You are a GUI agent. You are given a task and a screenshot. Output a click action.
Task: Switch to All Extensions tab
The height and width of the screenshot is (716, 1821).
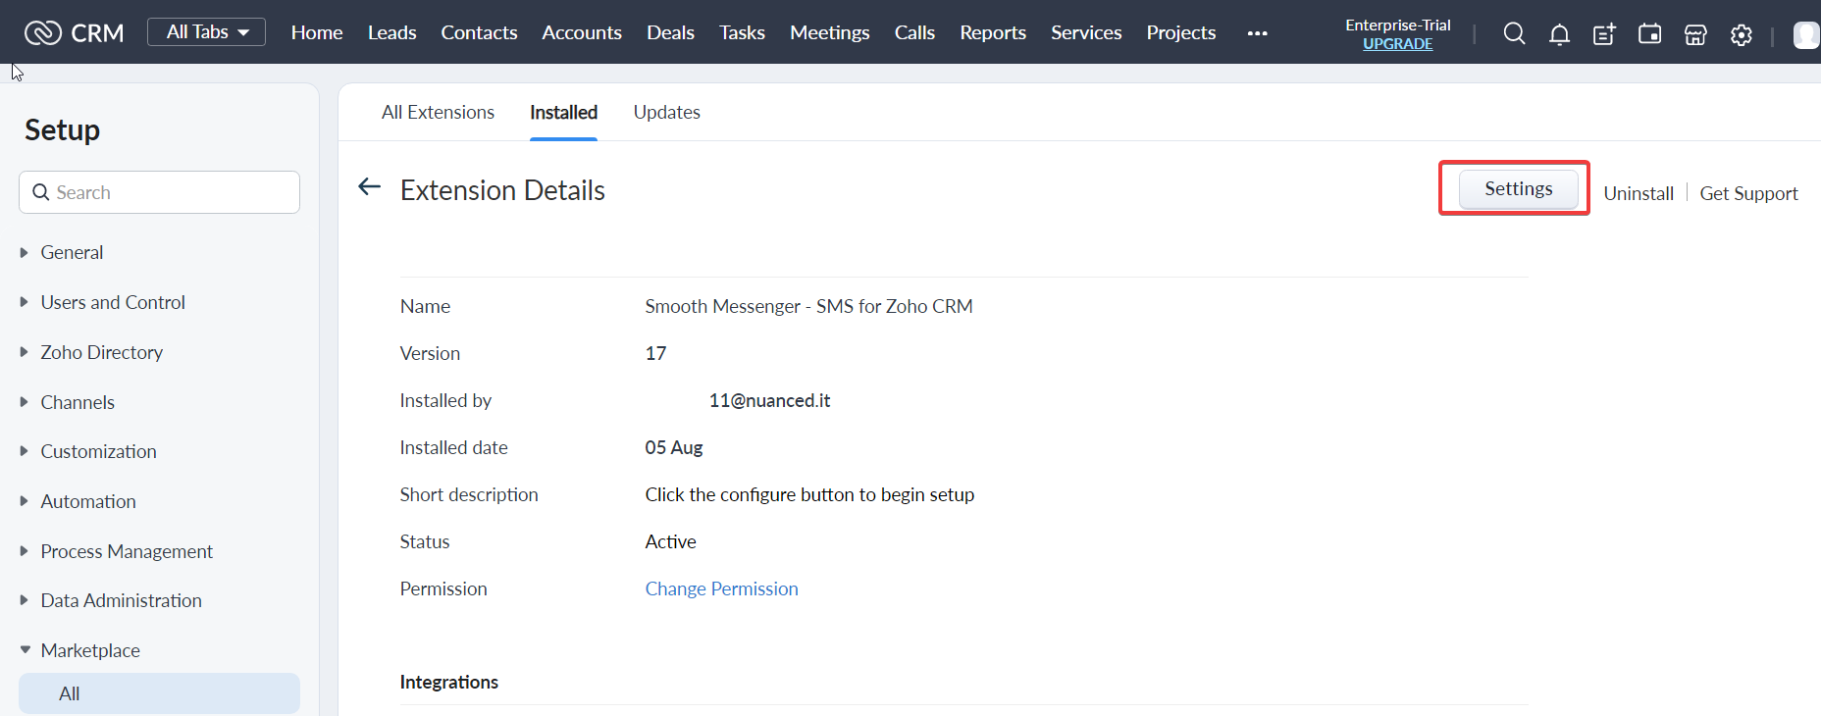(x=438, y=112)
